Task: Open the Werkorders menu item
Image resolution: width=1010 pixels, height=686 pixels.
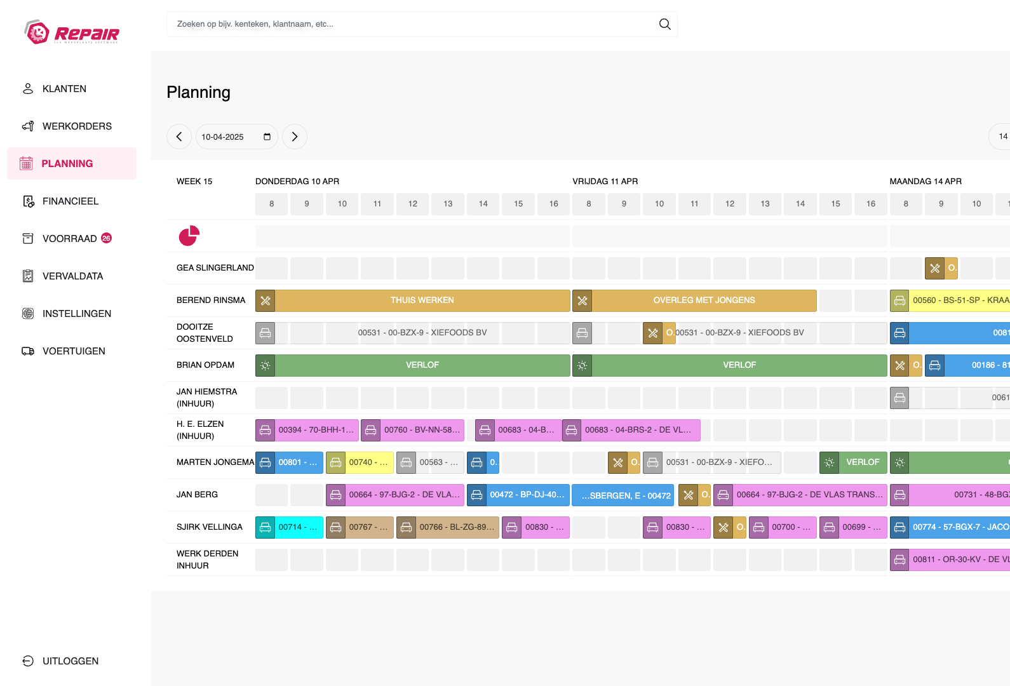Action: point(77,126)
